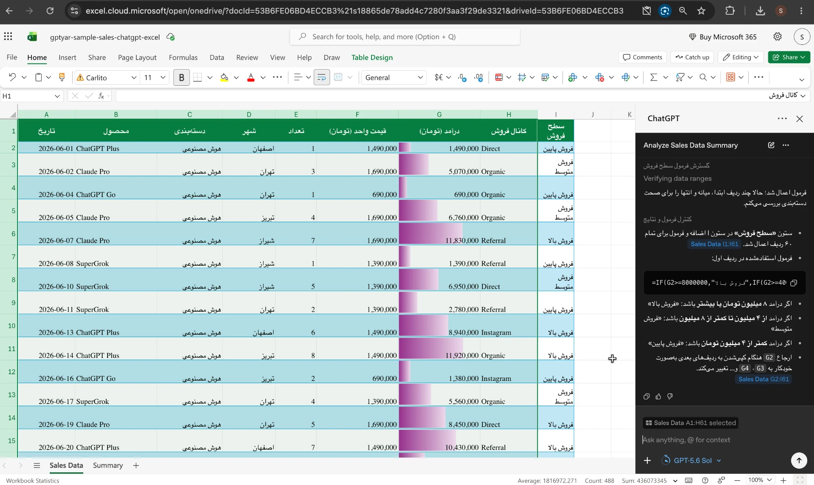Image resolution: width=814 pixels, height=485 pixels.
Task: Click the Paste clipboard icon
Action: (39, 77)
